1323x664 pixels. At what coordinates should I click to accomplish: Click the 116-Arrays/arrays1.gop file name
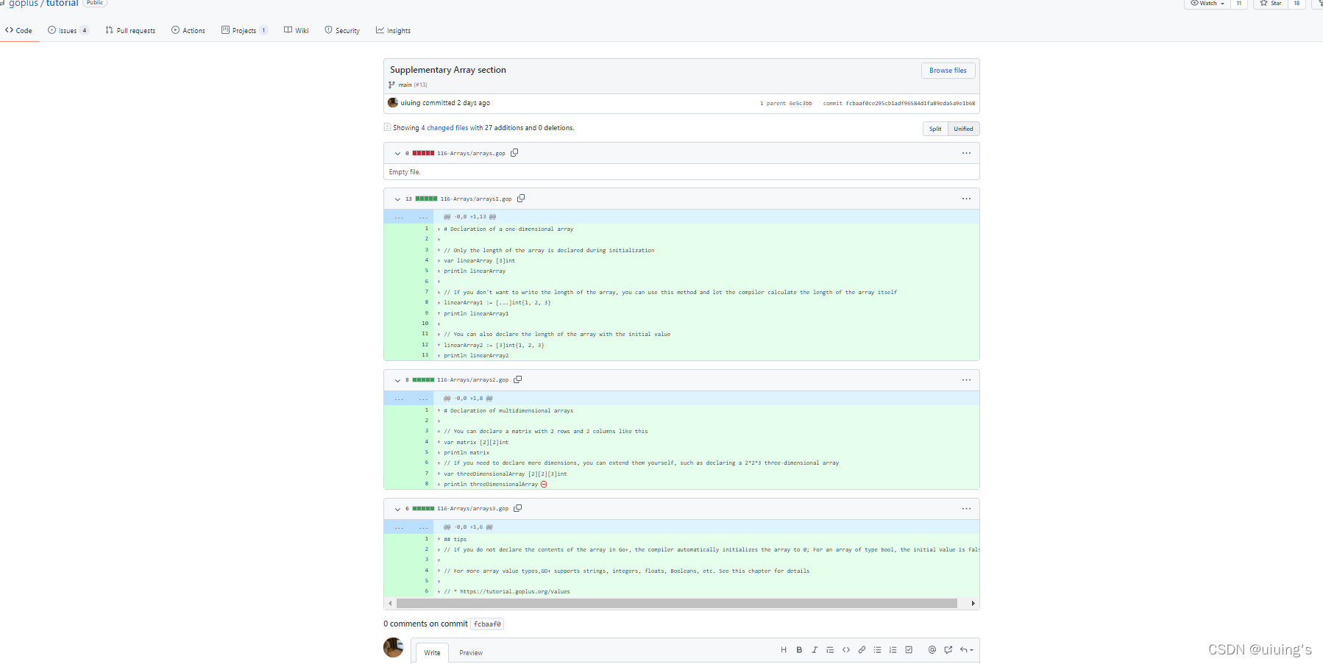[x=476, y=199]
